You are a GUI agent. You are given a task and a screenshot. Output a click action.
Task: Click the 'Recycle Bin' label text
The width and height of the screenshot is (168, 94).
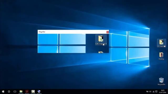tap(161, 84)
